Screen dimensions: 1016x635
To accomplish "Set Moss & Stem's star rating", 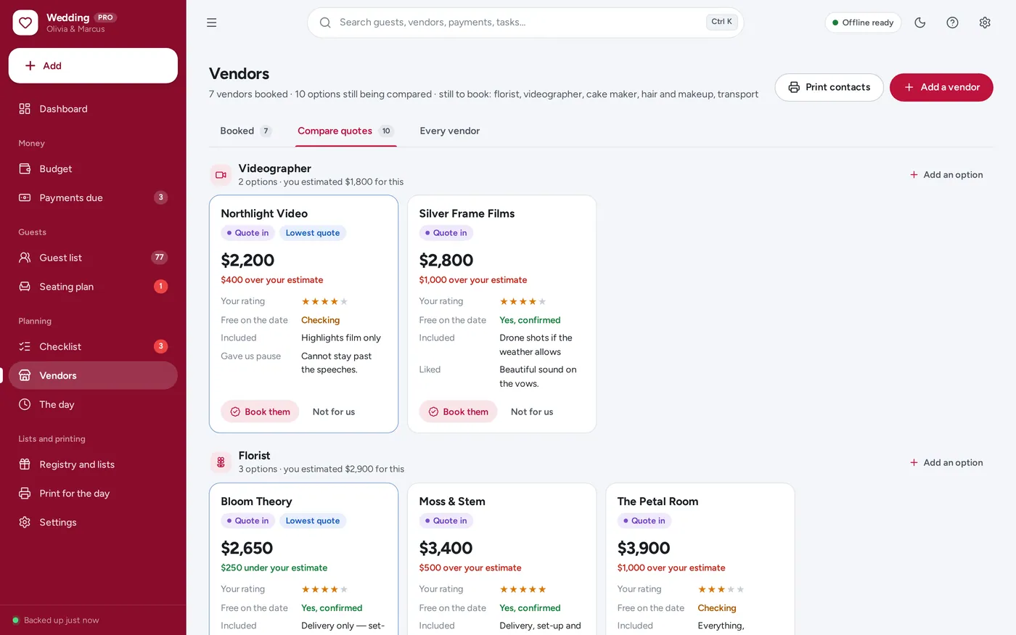I will click(523, 589).
